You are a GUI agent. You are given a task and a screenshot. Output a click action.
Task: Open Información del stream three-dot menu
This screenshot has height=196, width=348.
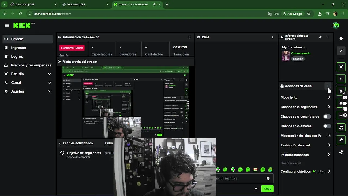(x=328, y=37)
